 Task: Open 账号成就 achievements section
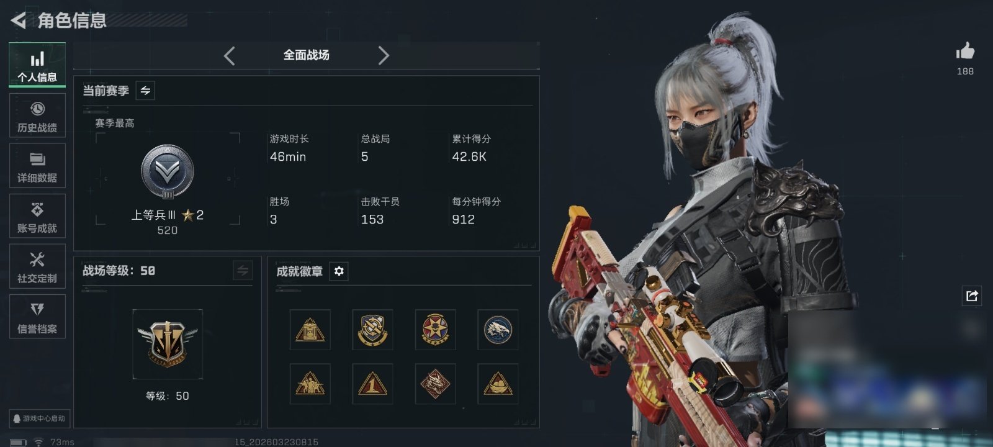coord(37,216)
